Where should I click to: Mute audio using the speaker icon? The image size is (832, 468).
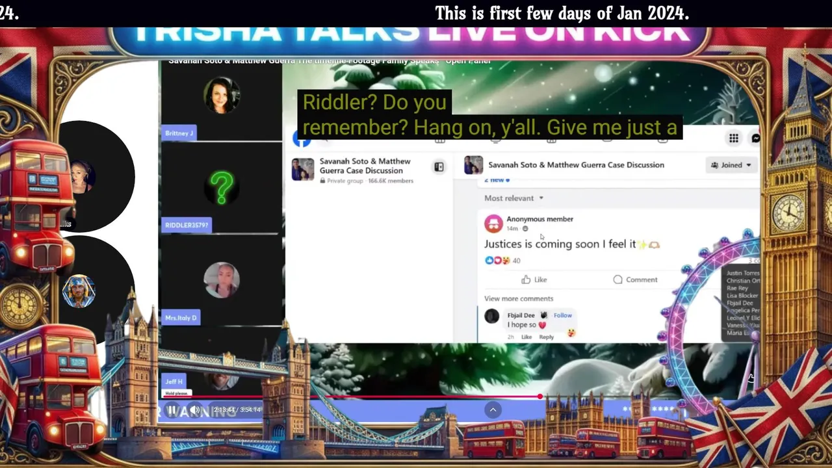coord(195,409)
